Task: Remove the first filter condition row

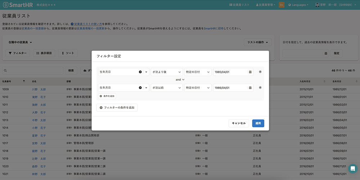Action: tap(260, 72)
